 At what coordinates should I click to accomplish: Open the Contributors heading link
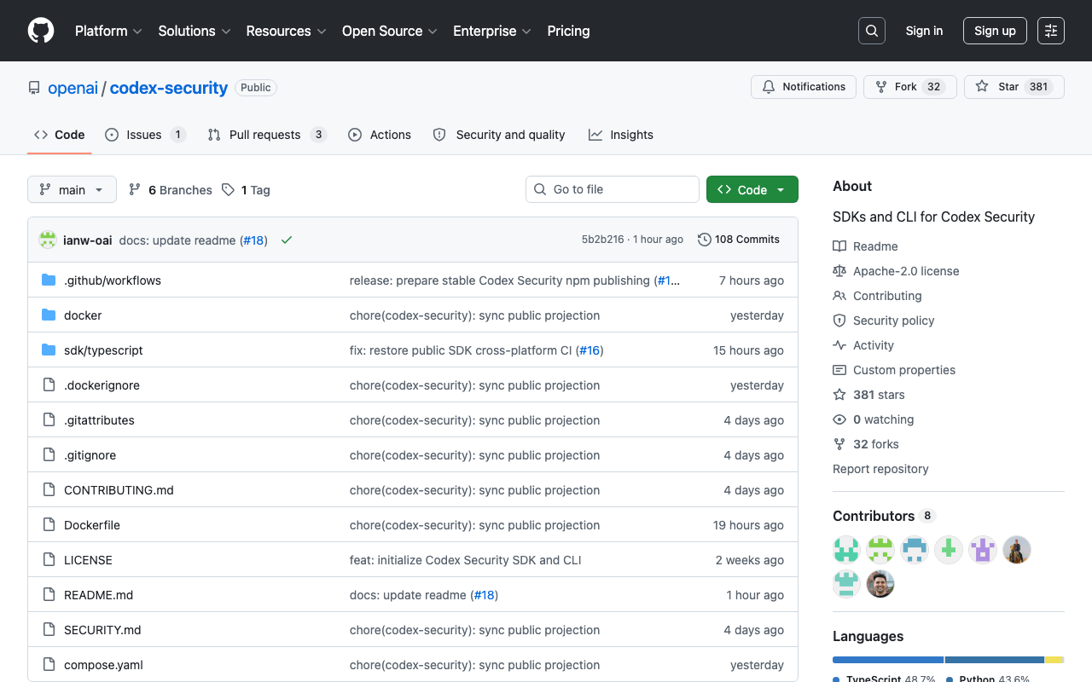click(x=884, y=516)
